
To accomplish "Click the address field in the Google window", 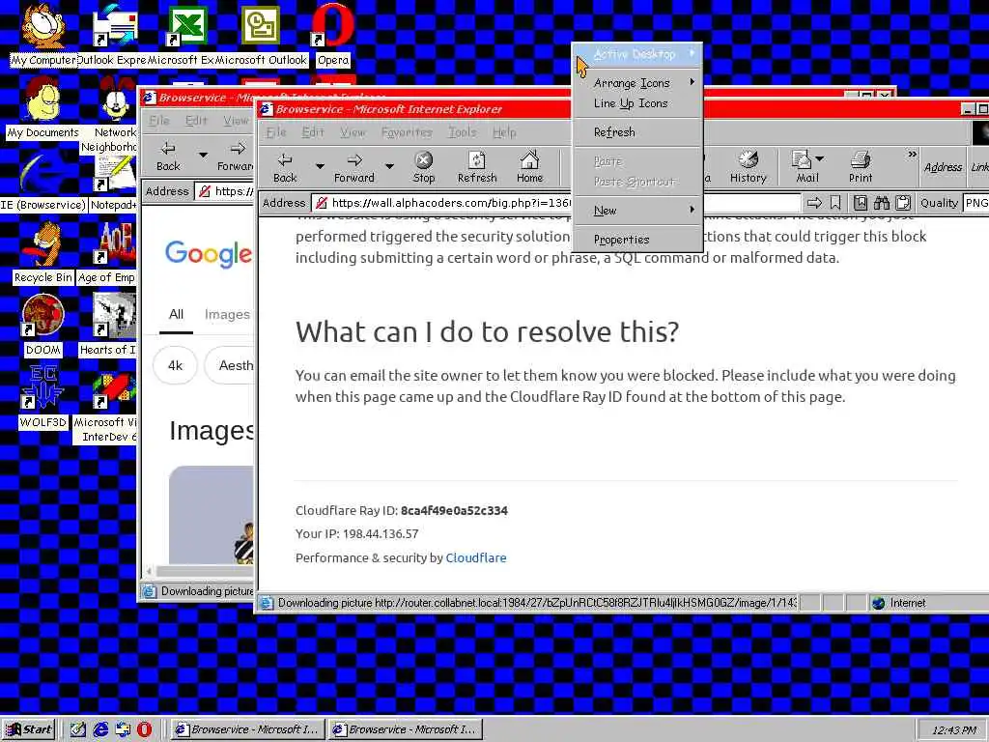I will (224, 191).
